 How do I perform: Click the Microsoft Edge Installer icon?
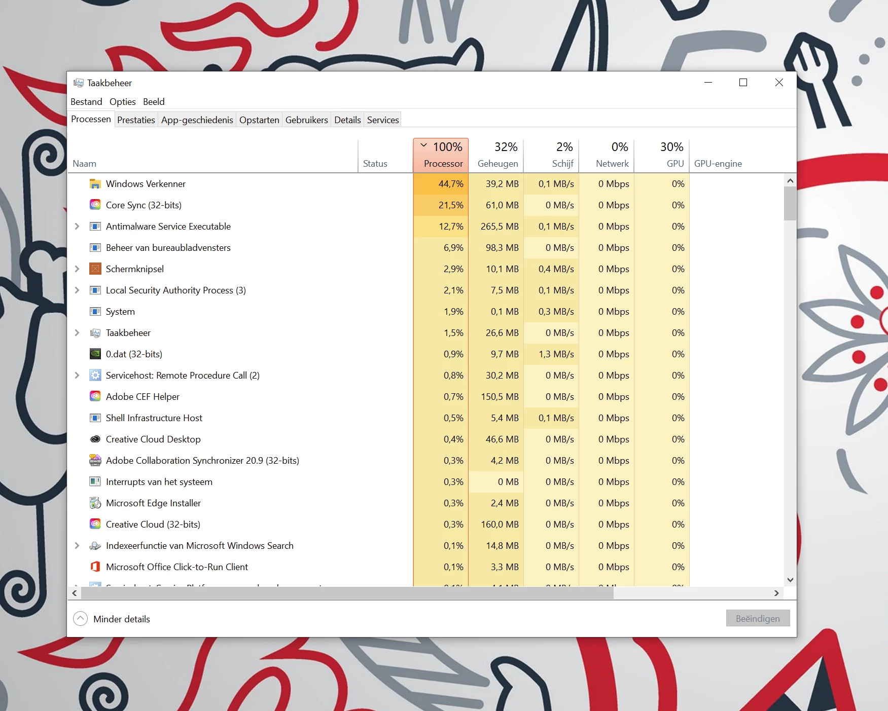point(95,503)
